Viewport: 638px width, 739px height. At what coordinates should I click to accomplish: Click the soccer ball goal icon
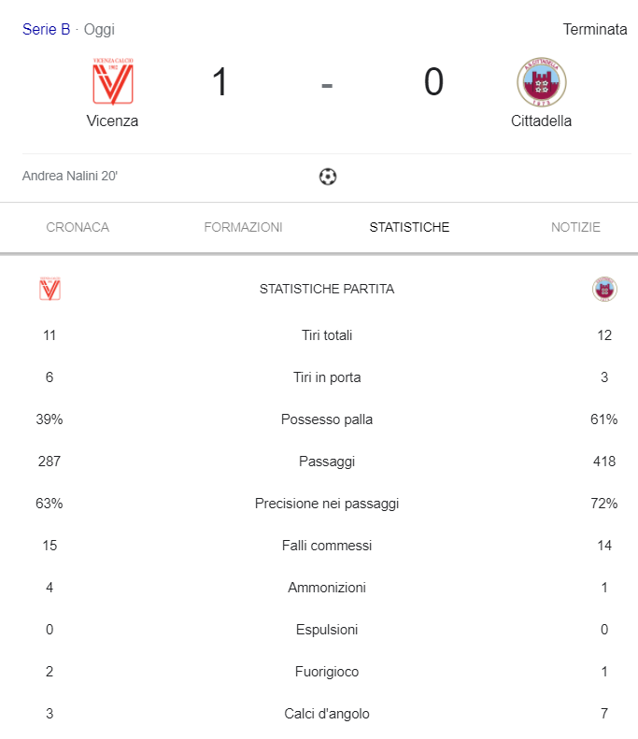click(328, 177)
